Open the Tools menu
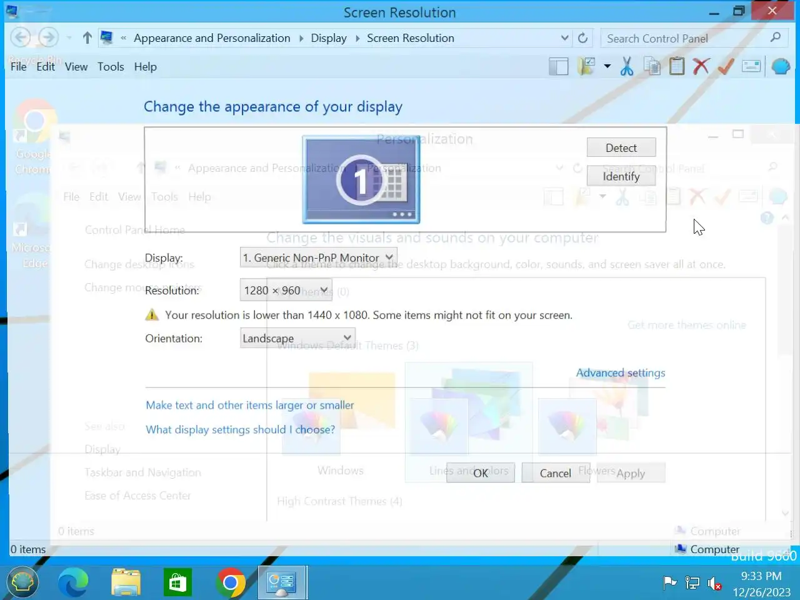800x600 pixels. [111, 66]
